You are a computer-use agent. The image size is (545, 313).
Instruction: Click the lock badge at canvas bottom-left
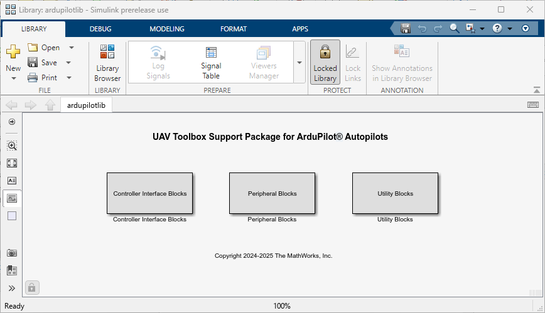[x=32, y=287]
